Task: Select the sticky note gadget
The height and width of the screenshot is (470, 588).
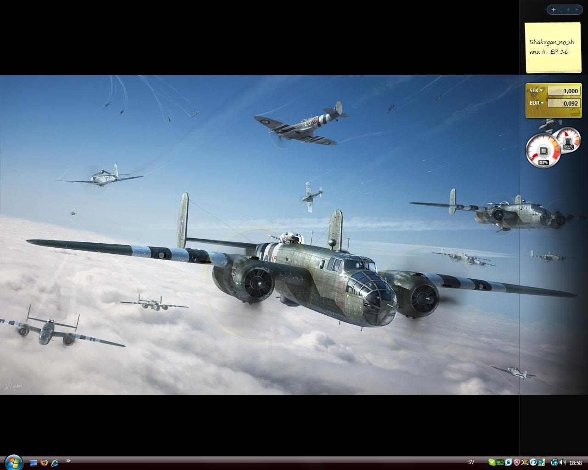Action: 553,47
